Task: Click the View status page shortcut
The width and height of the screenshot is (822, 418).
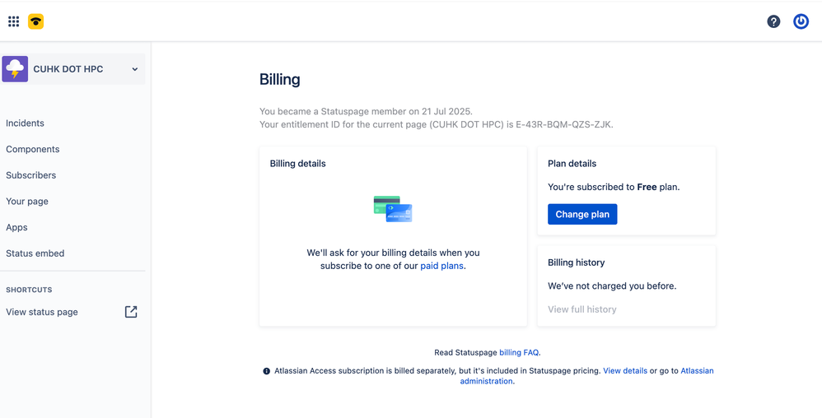Action: point(42,312)
